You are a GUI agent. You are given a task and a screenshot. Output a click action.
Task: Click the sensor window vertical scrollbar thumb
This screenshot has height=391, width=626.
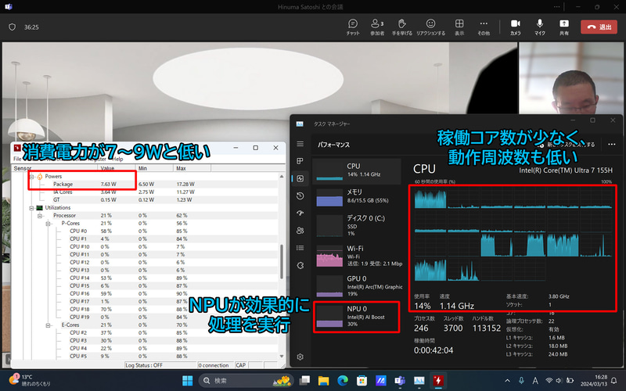282,261
